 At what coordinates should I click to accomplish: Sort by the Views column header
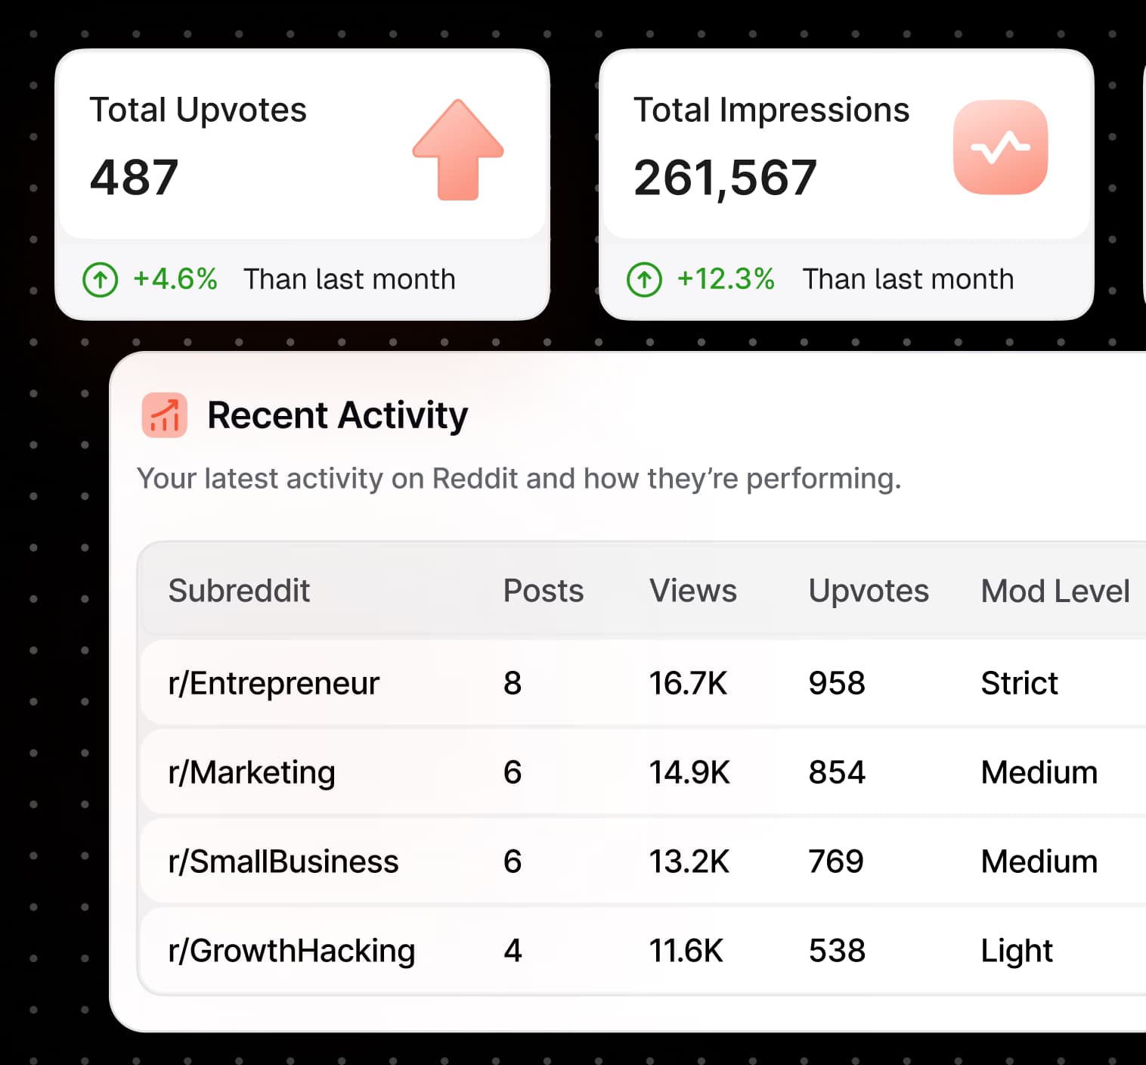(692, 591)
